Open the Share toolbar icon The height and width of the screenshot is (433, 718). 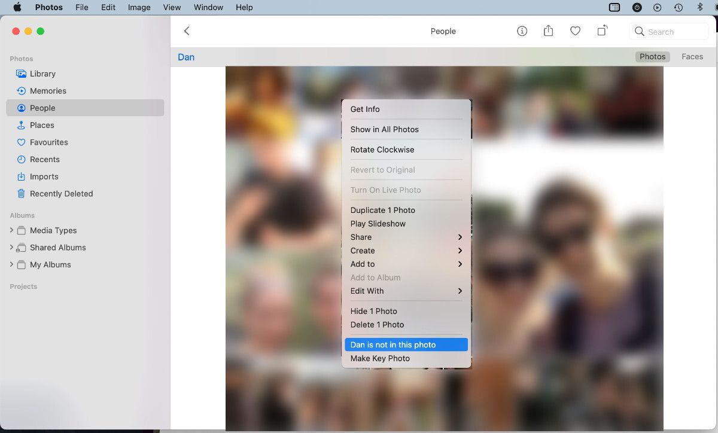[548, 31]
